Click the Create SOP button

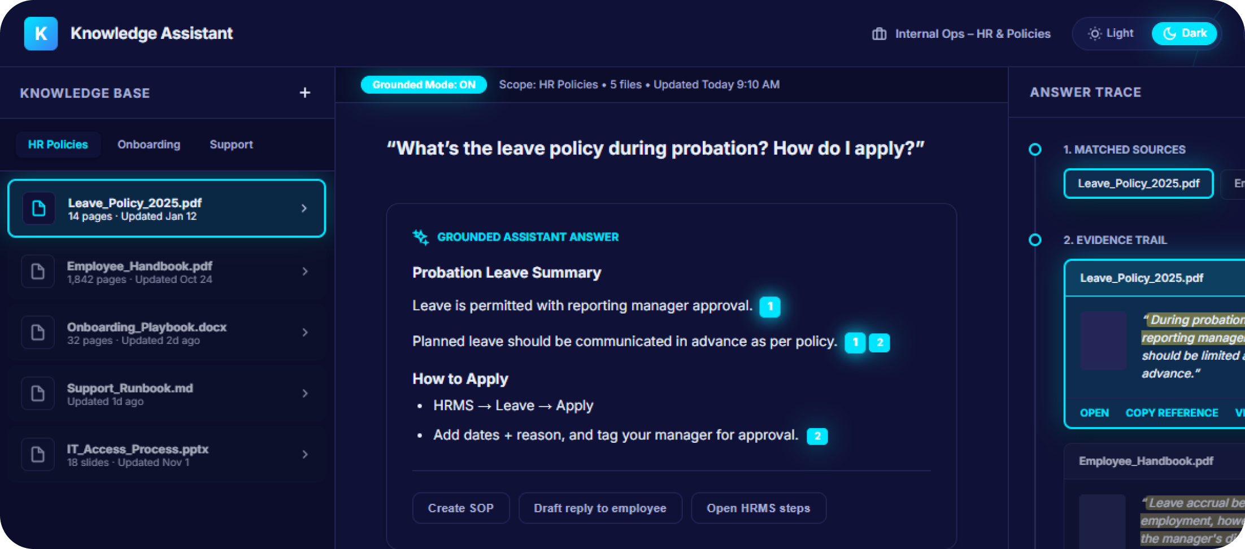(x=461, y=508)
